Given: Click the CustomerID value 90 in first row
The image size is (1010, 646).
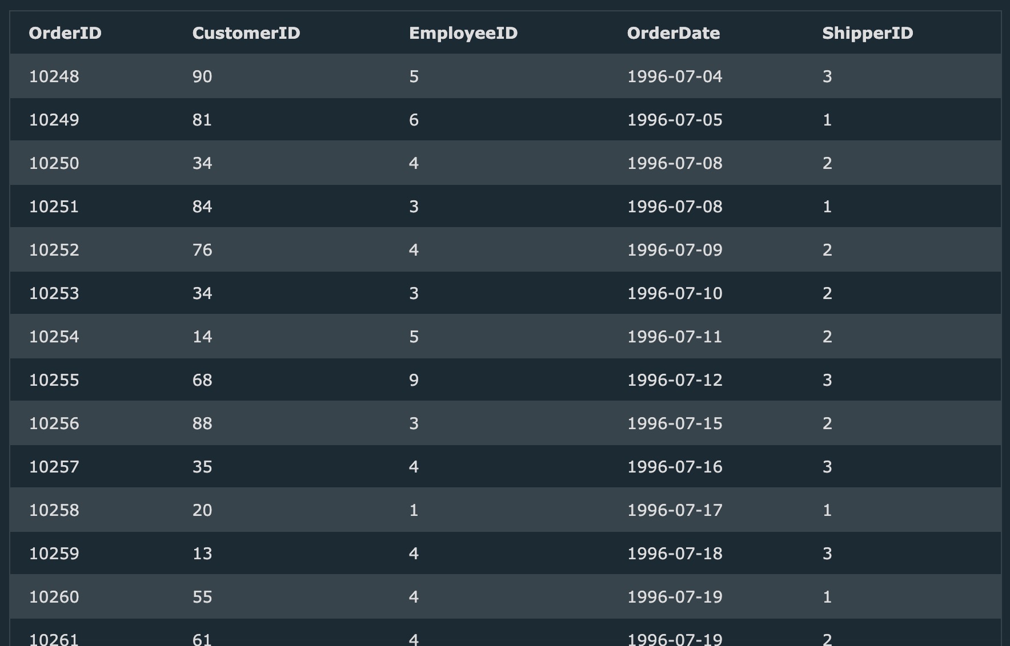Looking at the screenshot, I should [x=202, y=76].
